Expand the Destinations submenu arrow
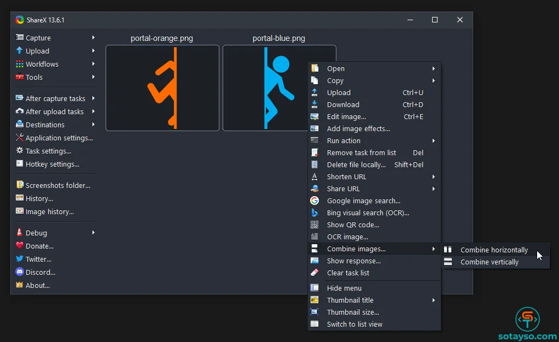This screenshot has width=559, height=342. pos(94,125)
